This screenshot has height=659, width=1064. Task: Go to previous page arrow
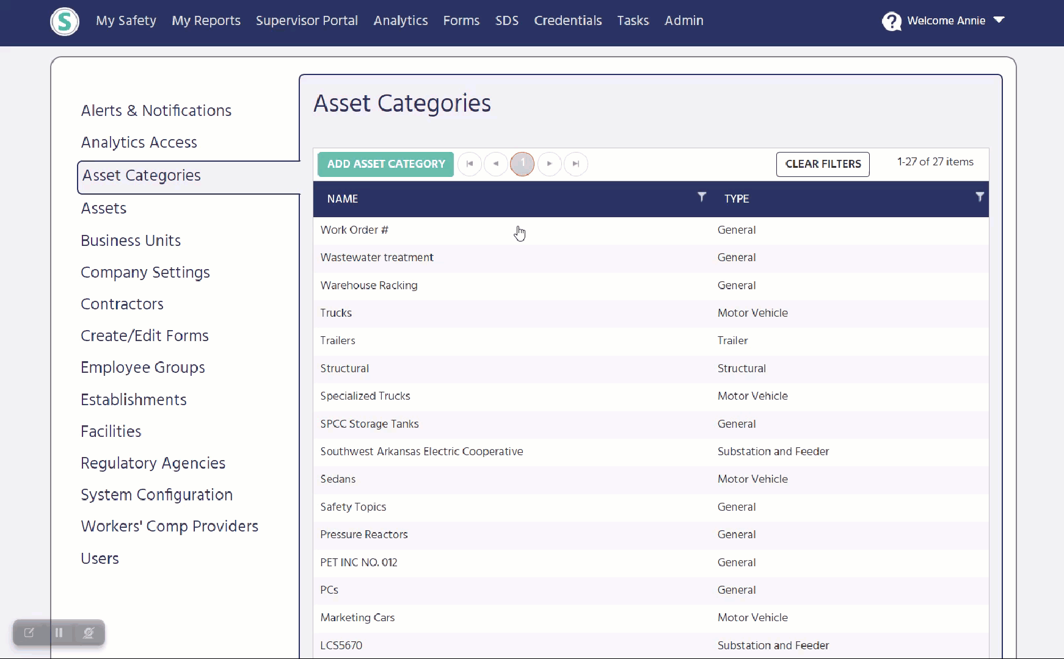pos(496,164)
